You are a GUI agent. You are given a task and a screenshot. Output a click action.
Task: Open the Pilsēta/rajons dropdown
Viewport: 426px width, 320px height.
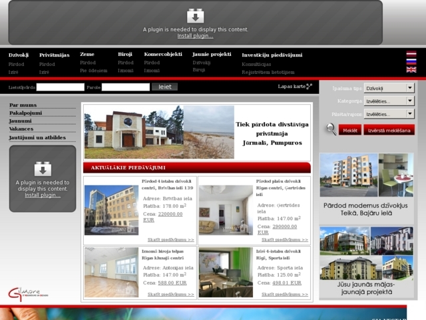click(x=389, y=114)
